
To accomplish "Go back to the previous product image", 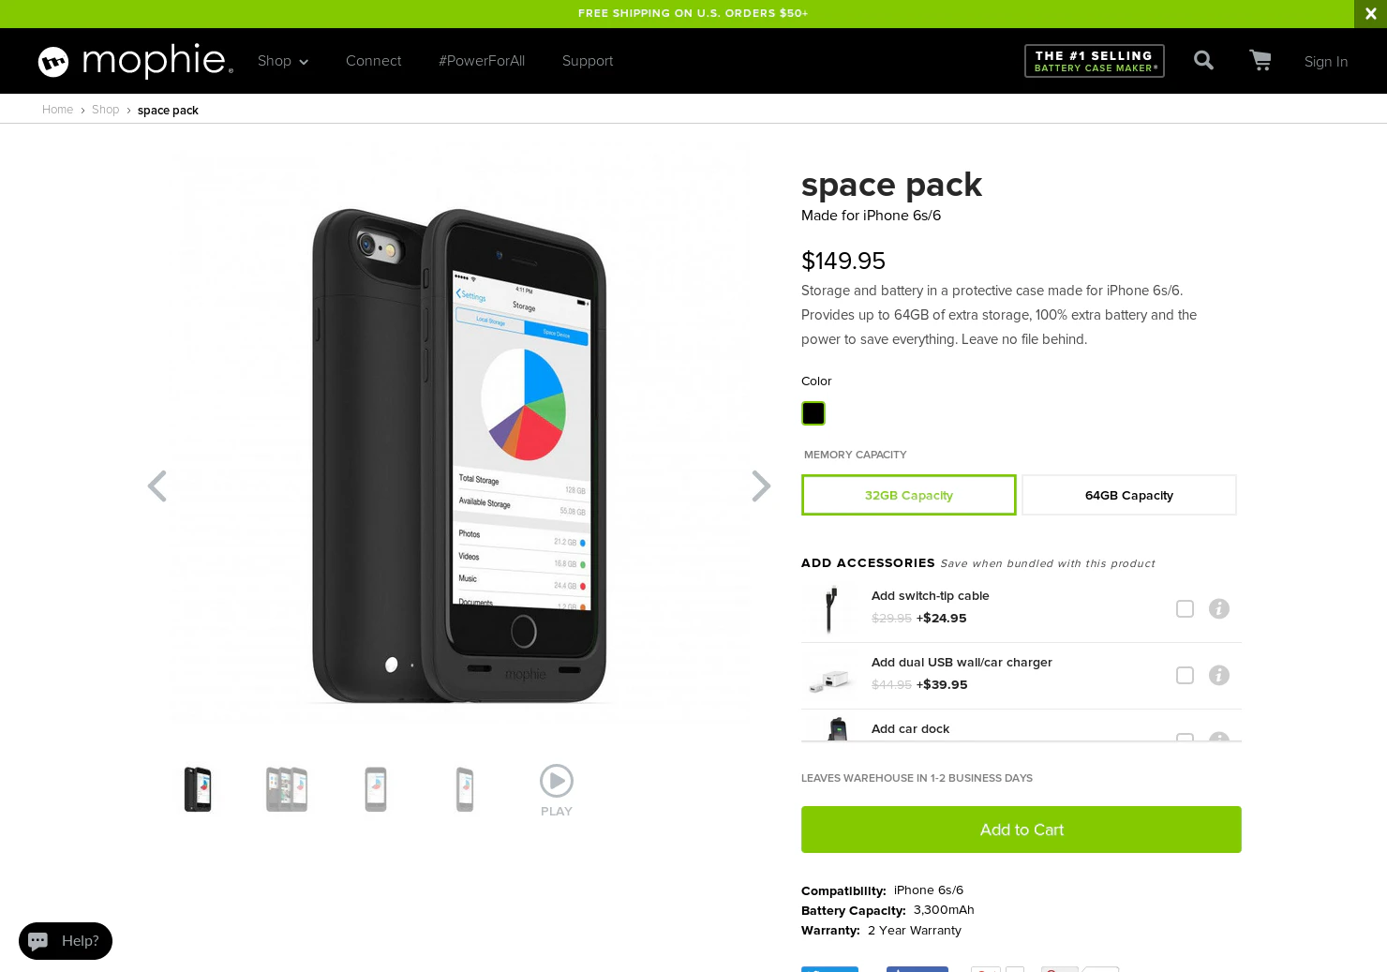I will click(157, 486).
